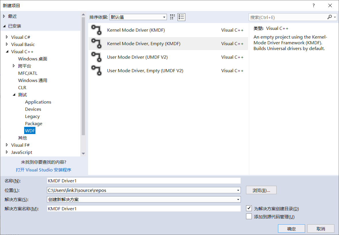The height and width of the screenshot is (235, 339).
Task: Close the 新建项目 dialog
Action: [x=330, y=6]
